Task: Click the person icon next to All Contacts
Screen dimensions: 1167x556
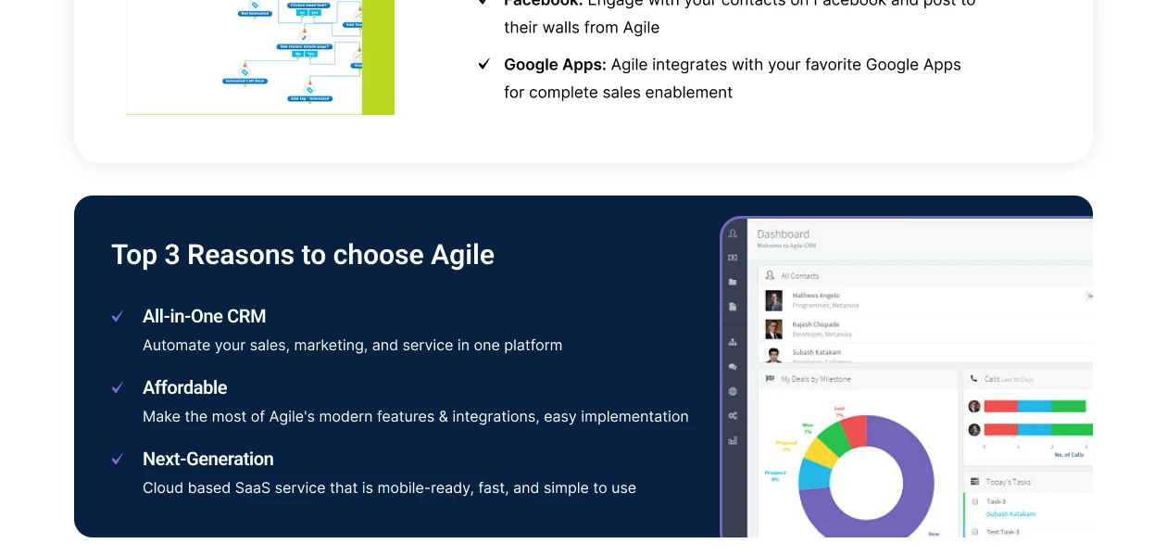Action: 769,276
